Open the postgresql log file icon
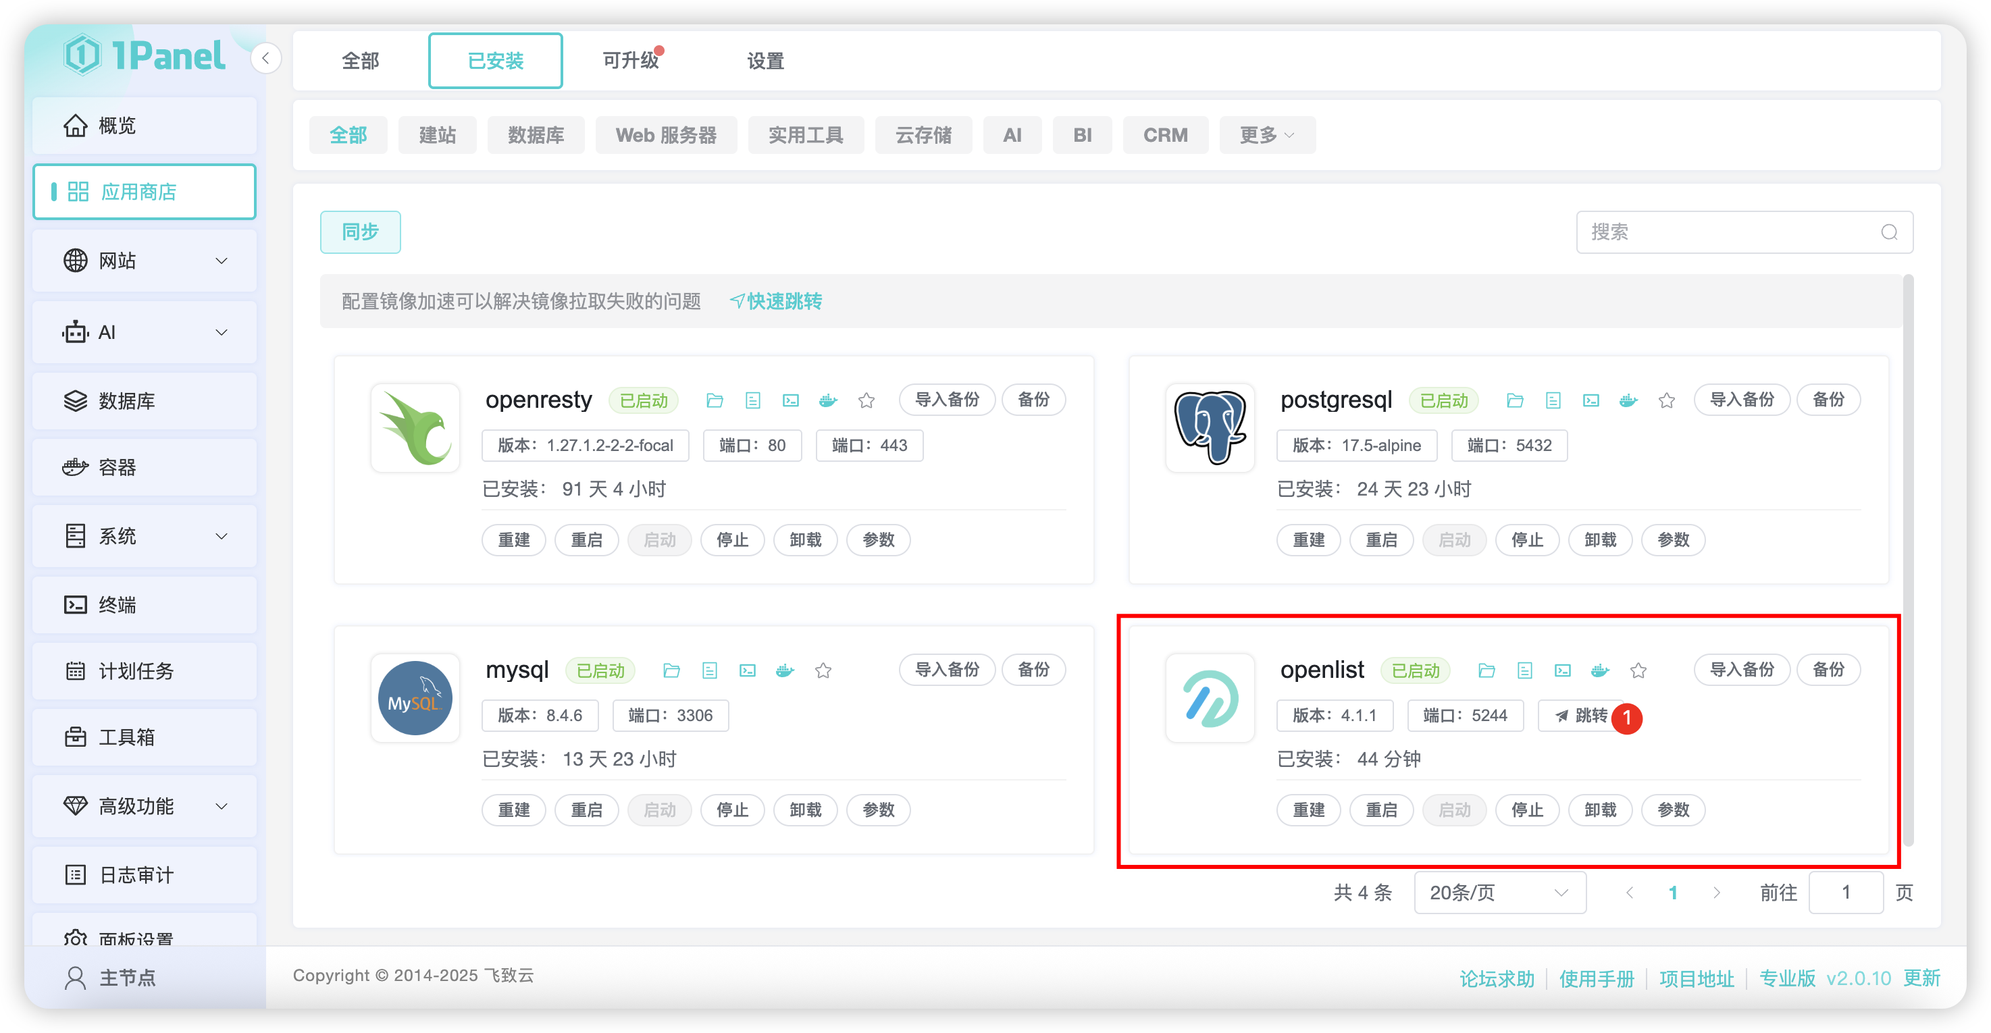 (x=1553, y=400)
